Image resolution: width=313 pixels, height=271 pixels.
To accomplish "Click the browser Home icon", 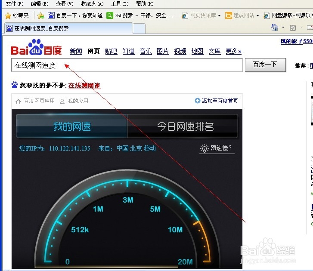I will click(x=275, y=28).
